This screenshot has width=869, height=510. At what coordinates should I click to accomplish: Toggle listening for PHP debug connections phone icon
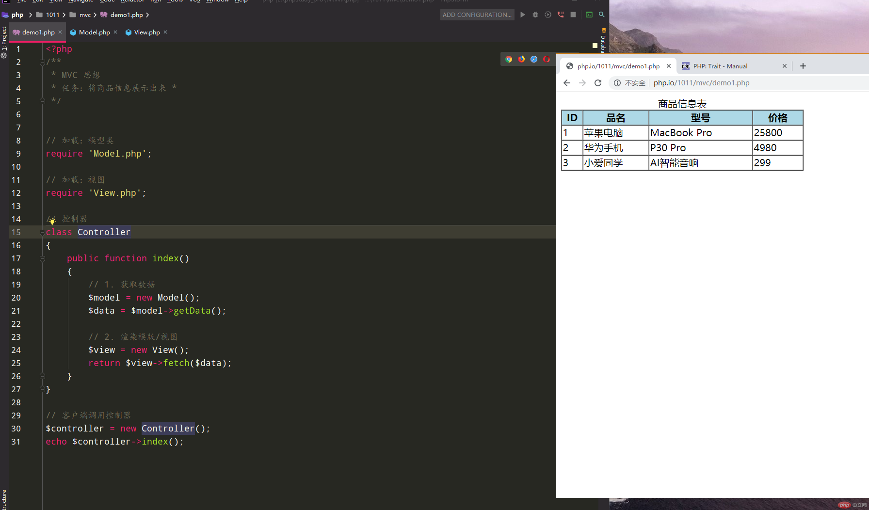pyautogui.click(x=561, y=15)
